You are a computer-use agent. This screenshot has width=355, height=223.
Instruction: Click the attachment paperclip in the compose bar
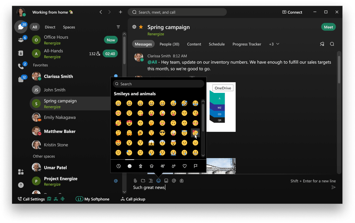(135, 181)
